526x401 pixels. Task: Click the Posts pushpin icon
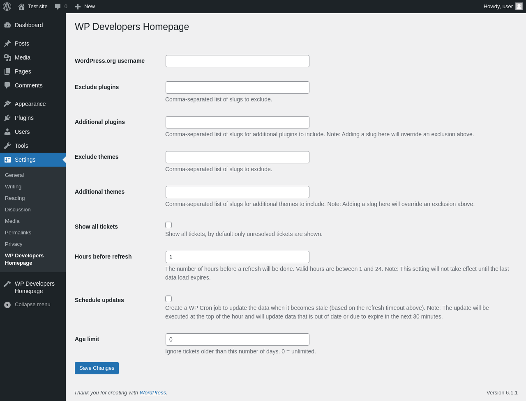pos(7,44)
